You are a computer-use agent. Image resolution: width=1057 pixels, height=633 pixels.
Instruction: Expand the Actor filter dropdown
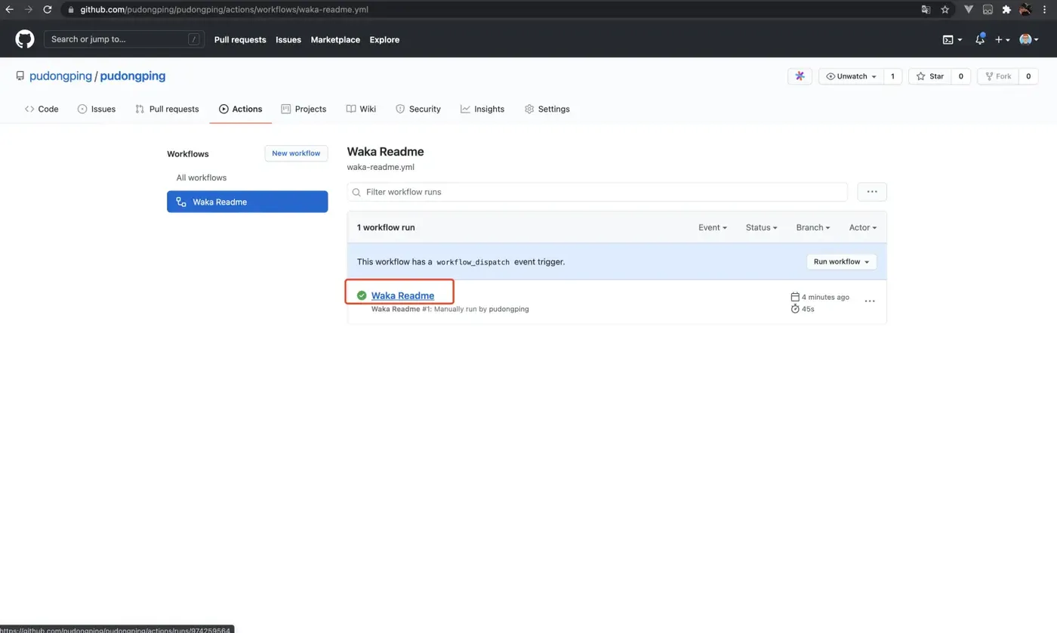click(863, 227)
